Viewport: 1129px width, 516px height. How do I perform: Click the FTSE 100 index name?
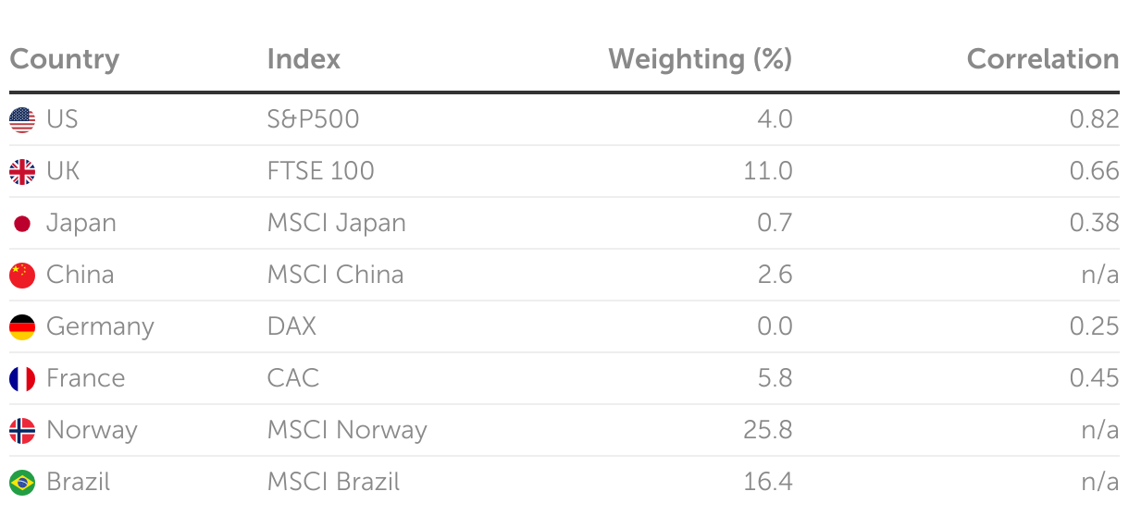320,171
